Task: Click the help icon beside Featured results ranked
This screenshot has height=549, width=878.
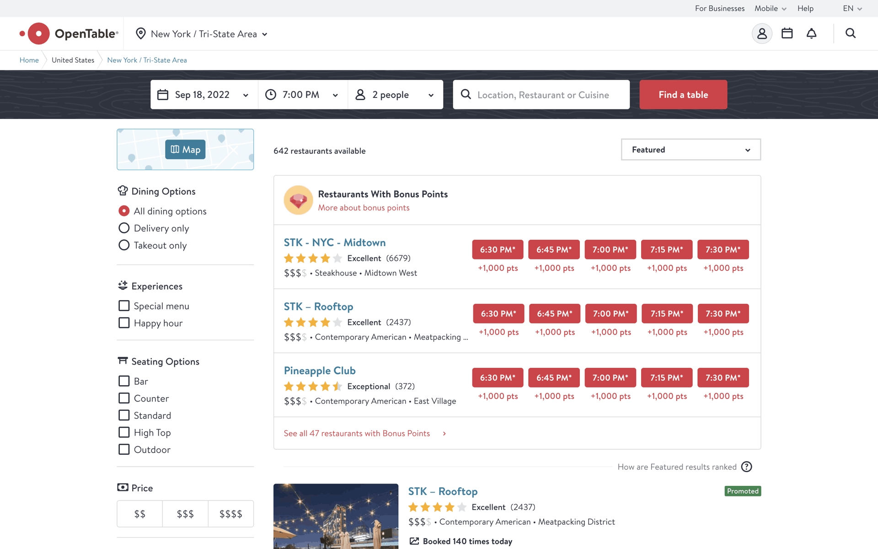Action: [746, 467]
